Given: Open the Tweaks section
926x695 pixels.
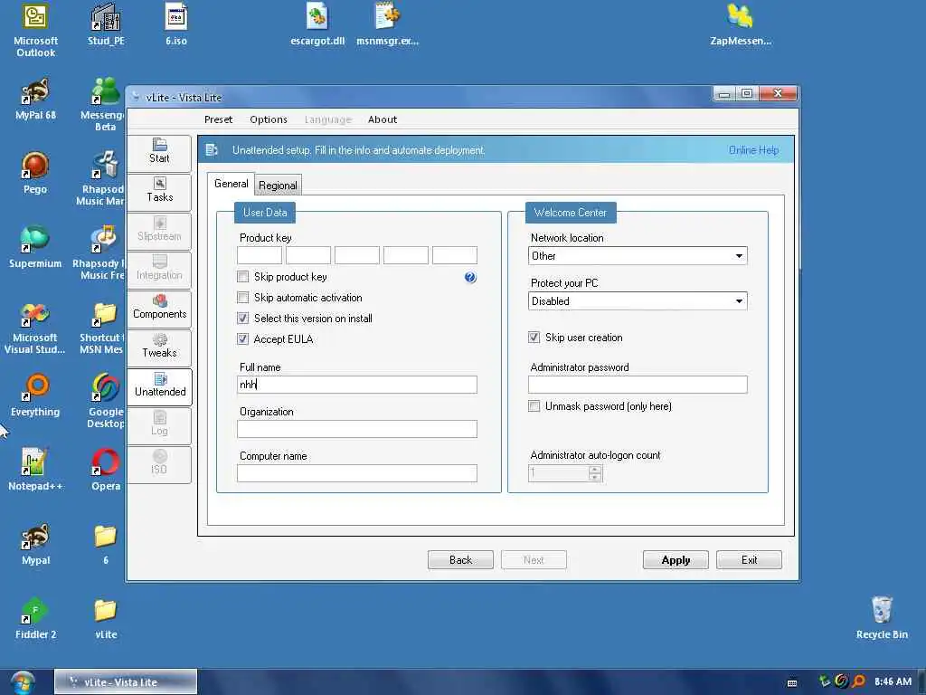Looking at the screenshot, I should click(159, 347).
